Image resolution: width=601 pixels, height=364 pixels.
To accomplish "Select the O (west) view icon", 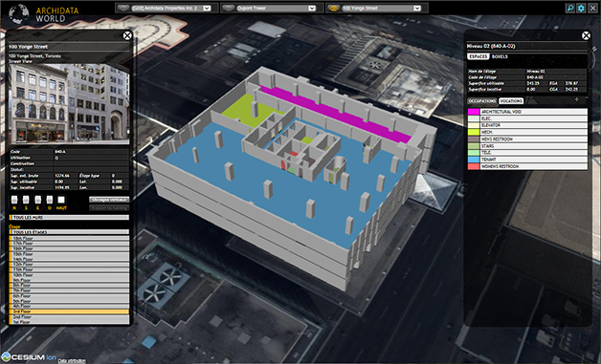I will [50, 201].
